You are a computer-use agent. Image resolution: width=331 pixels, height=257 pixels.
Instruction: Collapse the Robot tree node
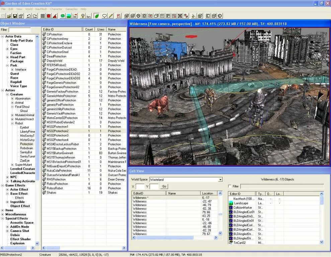[12, 123]
